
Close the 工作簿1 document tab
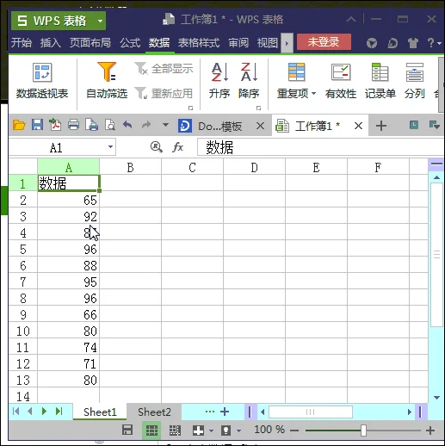[358, 126]
